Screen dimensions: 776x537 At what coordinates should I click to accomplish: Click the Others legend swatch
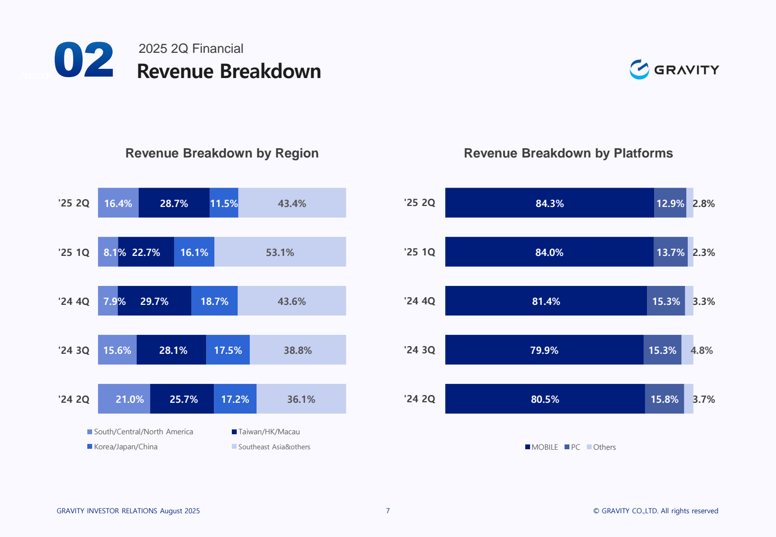pyautogui.click(x=589, y=447)
